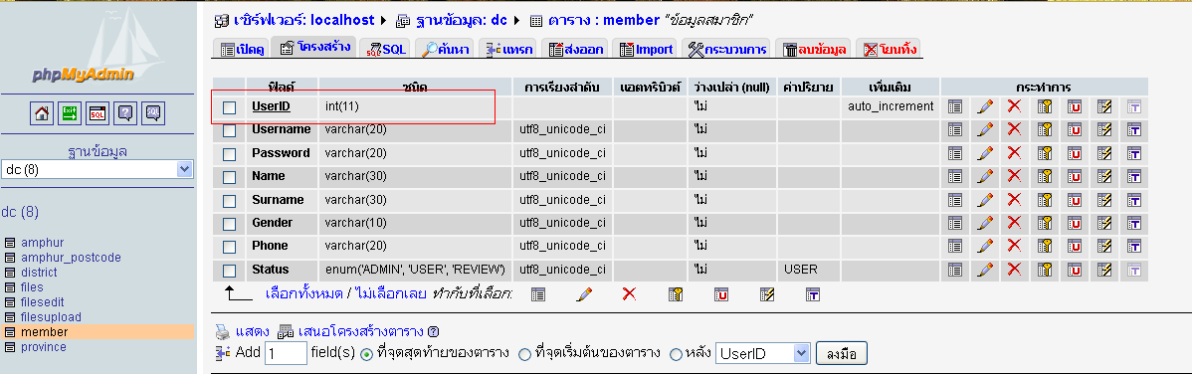Edit the Gender field with pencil icon
This screenshot has width=1192, height=374.
[x=985, y=223]
